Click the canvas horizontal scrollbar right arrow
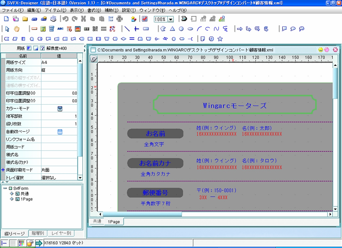The height and width of the screenshot is (248, 342). tap(330, 214)
